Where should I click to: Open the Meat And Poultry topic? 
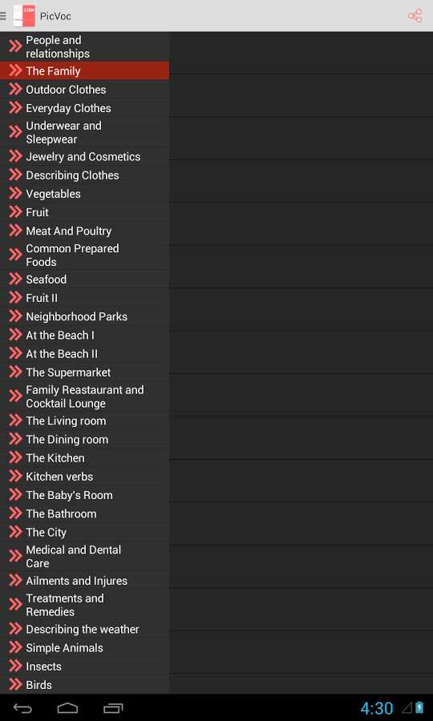85,231
